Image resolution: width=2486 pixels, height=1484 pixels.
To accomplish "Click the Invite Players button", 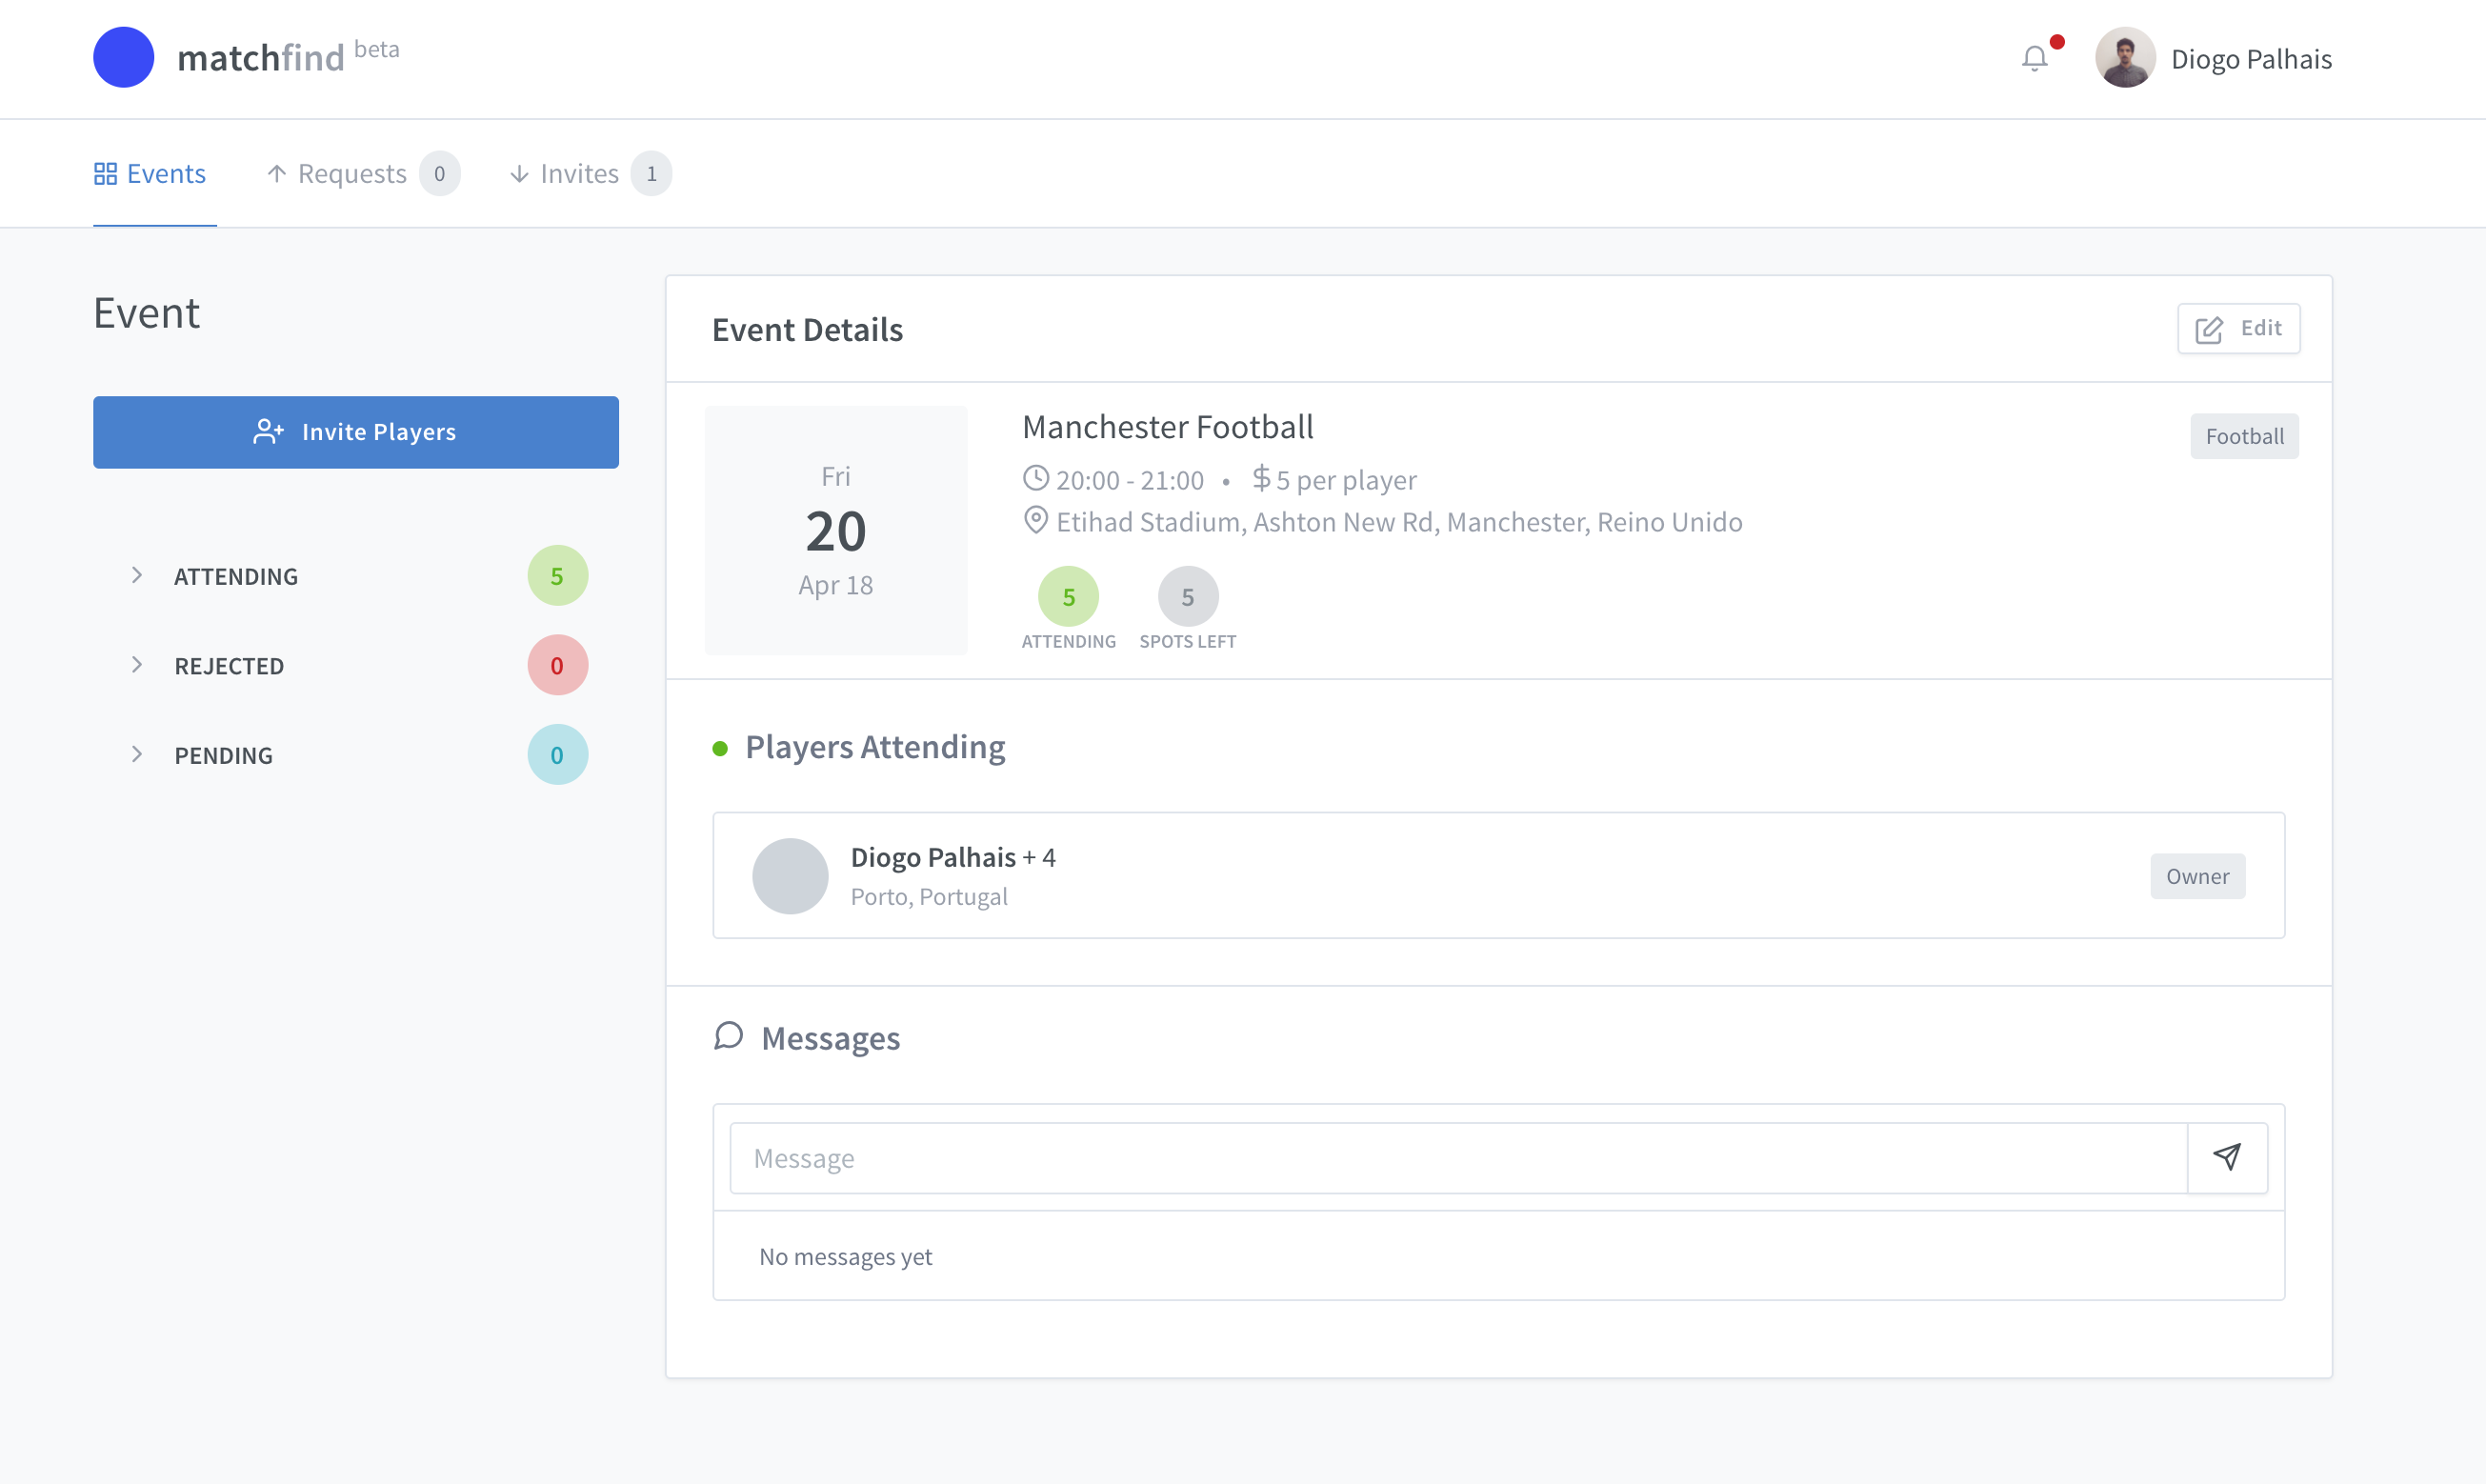I will 355,432.
